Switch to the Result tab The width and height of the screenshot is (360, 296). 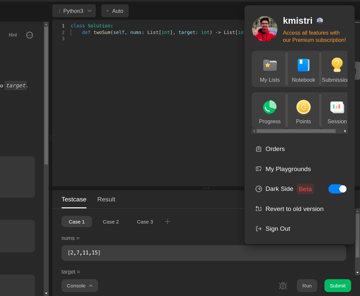tap(106, 199)
